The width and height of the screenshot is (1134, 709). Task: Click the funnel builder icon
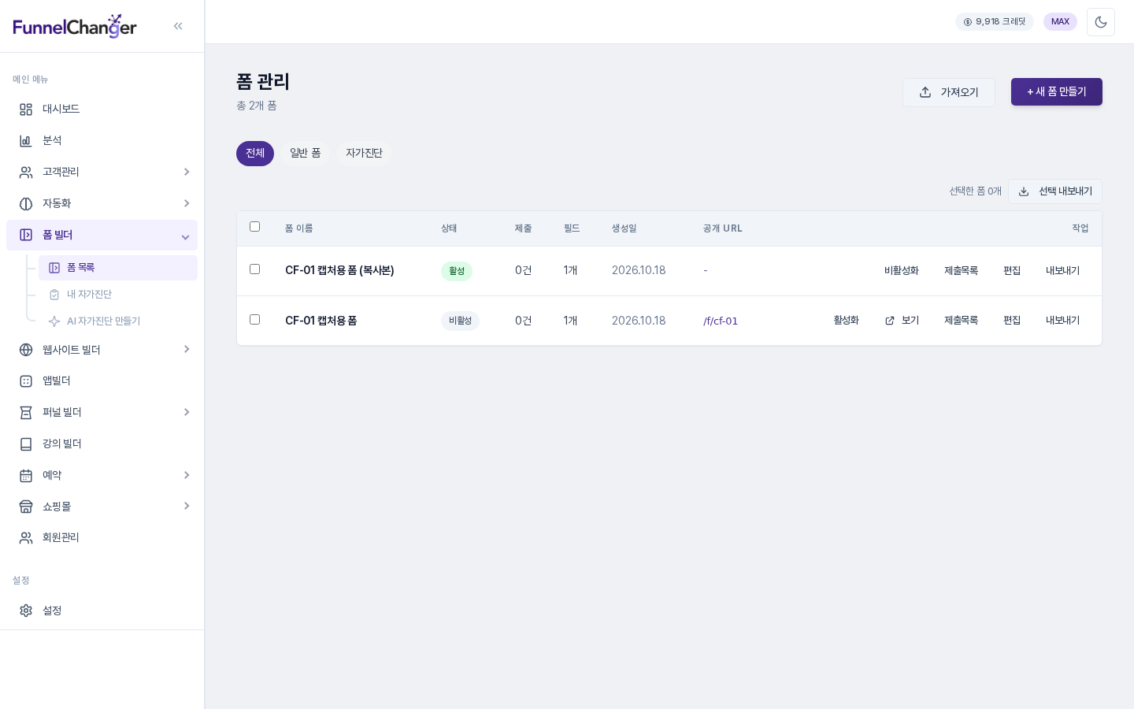coord(26,413)
